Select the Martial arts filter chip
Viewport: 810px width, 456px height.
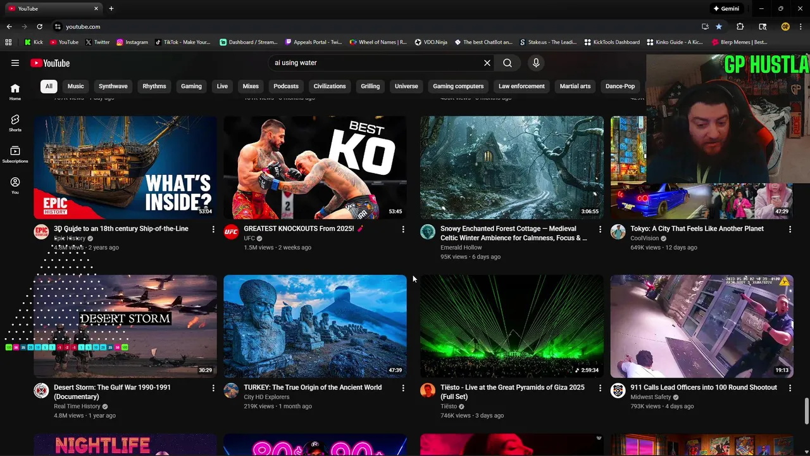[575, 86]
